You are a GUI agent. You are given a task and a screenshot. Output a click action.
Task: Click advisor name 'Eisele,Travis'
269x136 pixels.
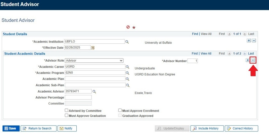(x=143, y=93)
